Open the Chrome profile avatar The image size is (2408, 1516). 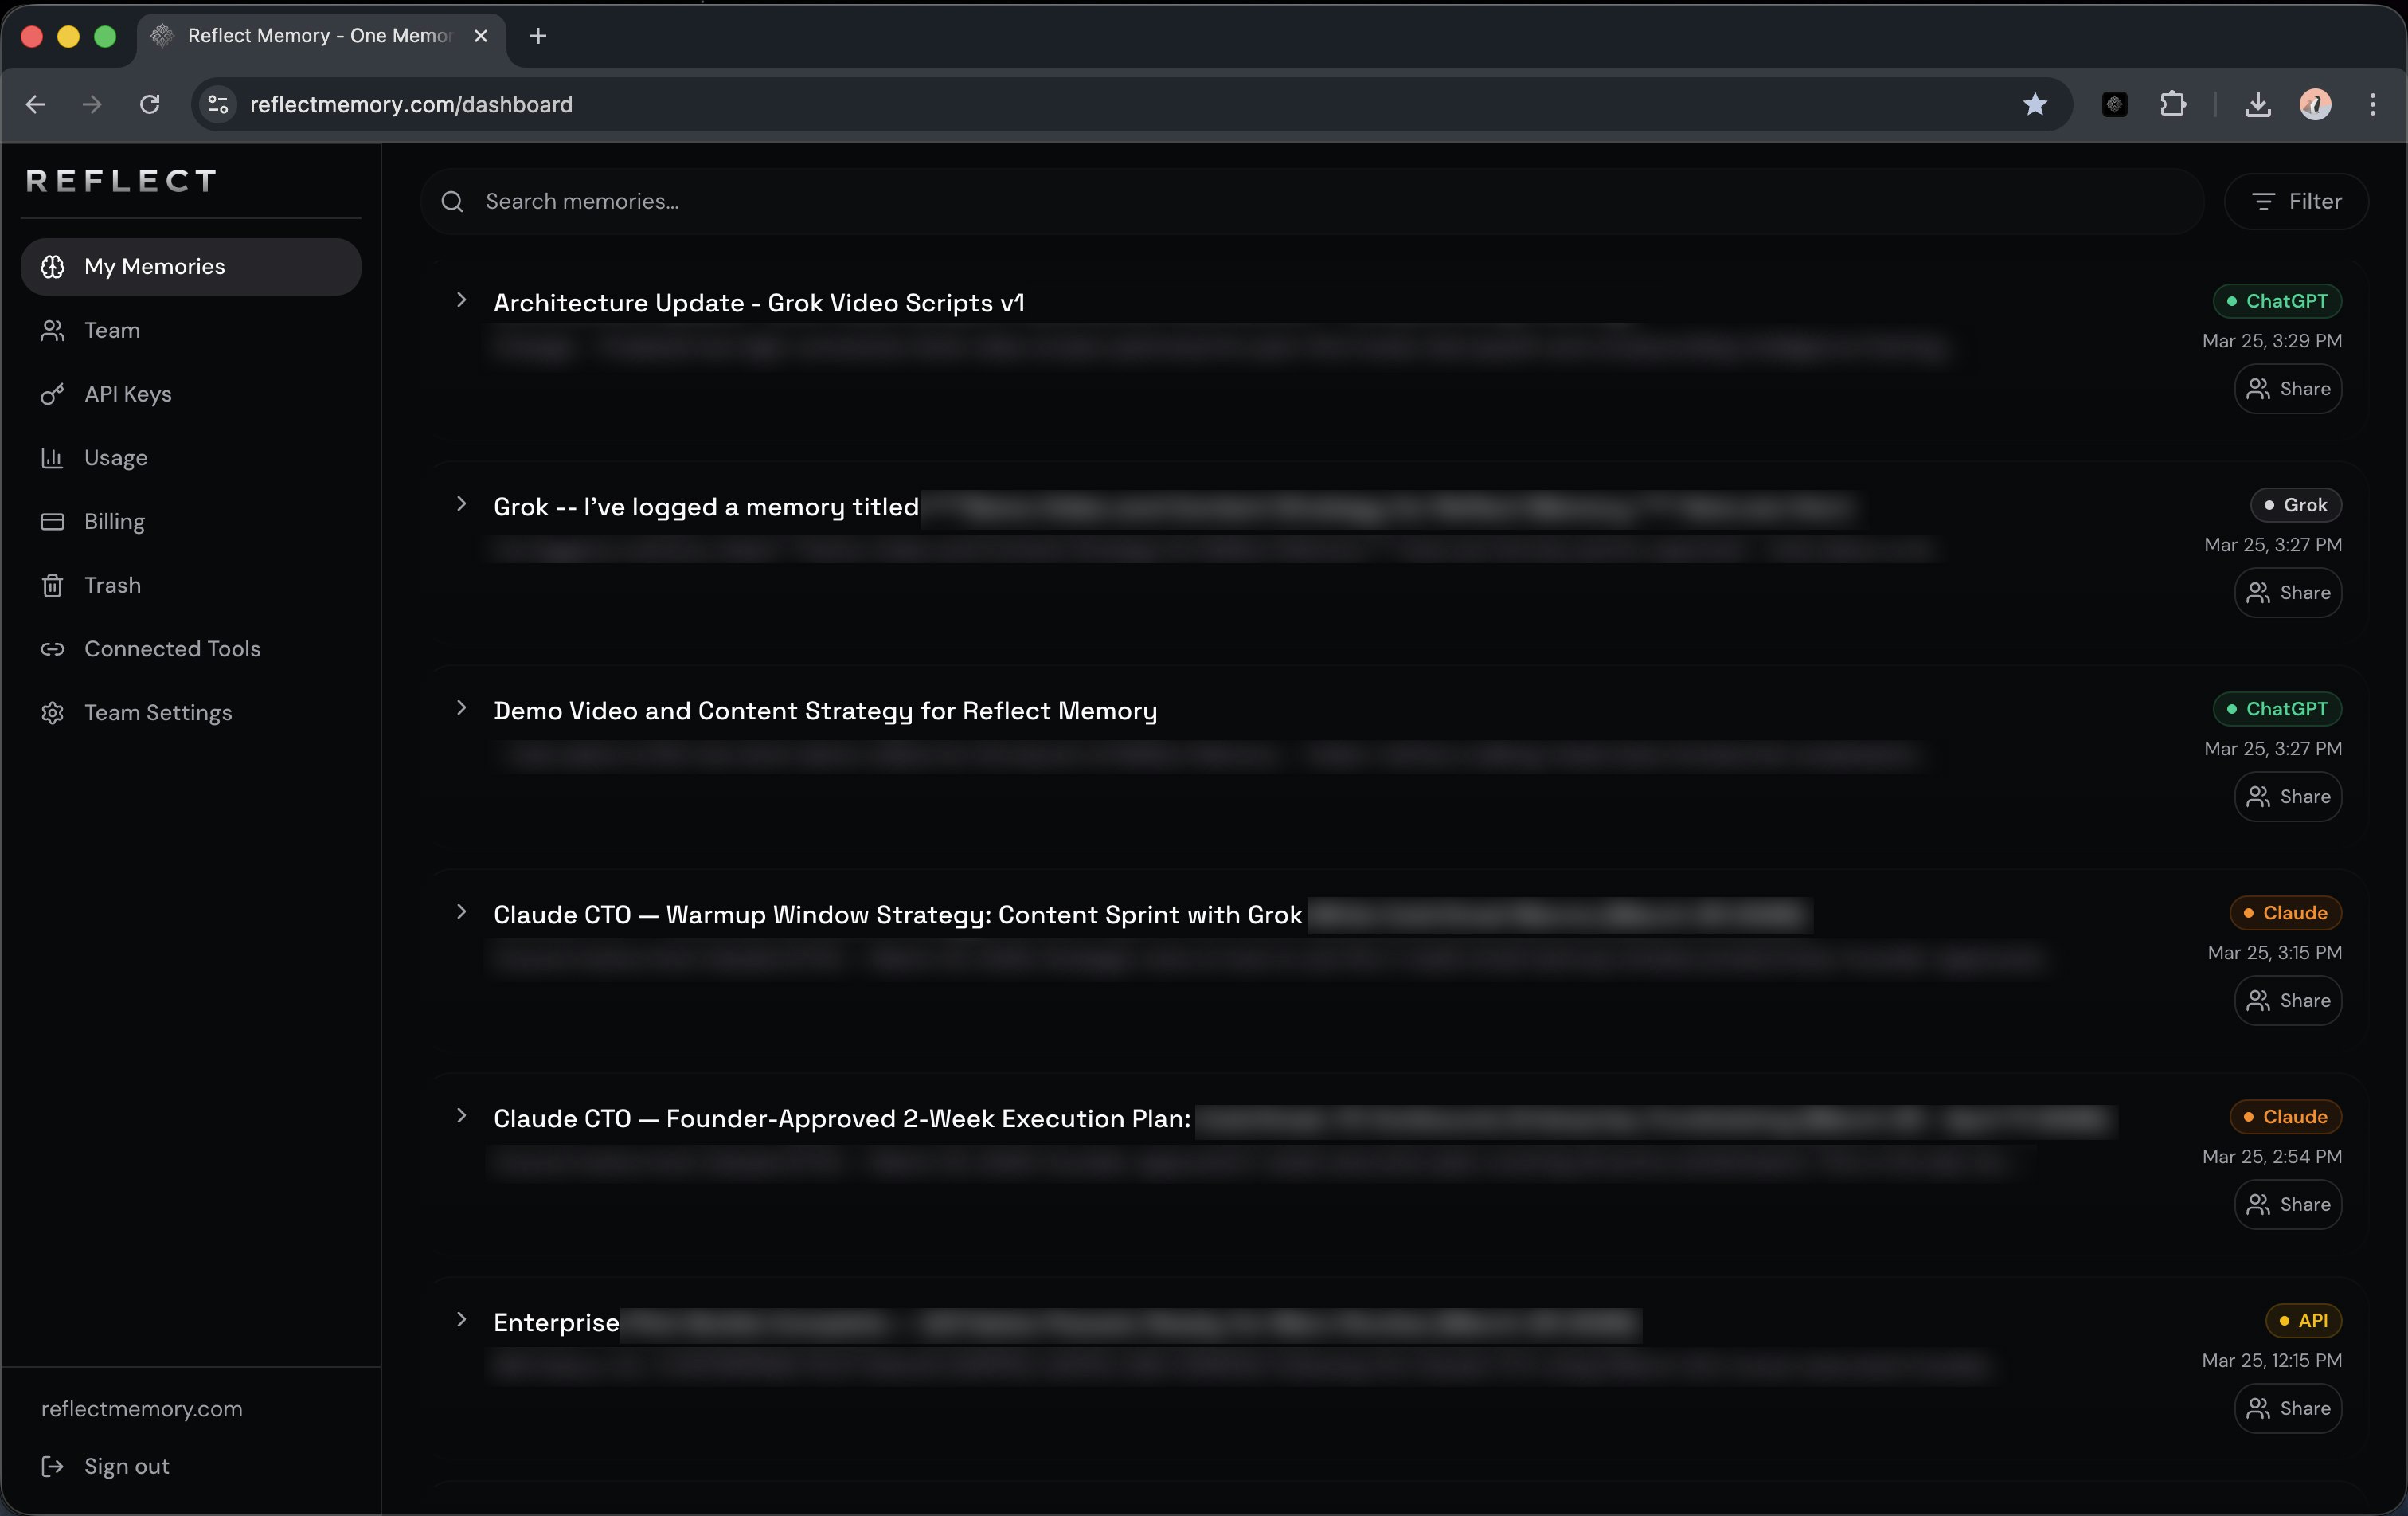[x=2315, y=104]
